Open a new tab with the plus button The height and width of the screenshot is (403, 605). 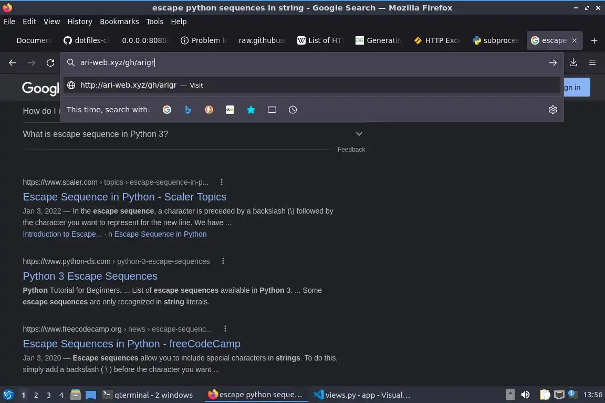pyautogui.click(x=594, y=40)
